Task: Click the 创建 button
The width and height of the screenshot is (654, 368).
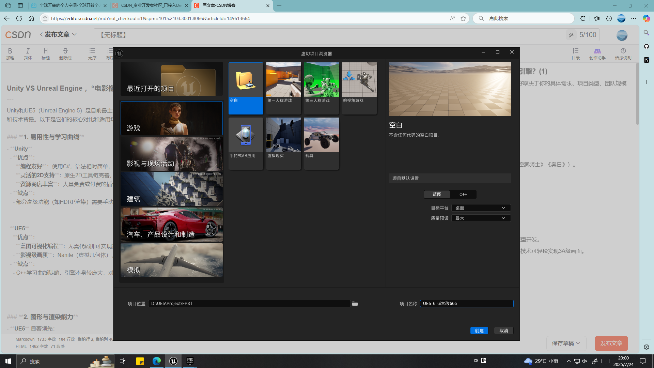Action: click(x=479, y=331)
